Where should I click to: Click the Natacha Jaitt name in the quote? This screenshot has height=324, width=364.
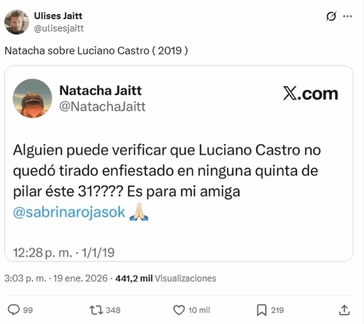[x=100, y=90]
